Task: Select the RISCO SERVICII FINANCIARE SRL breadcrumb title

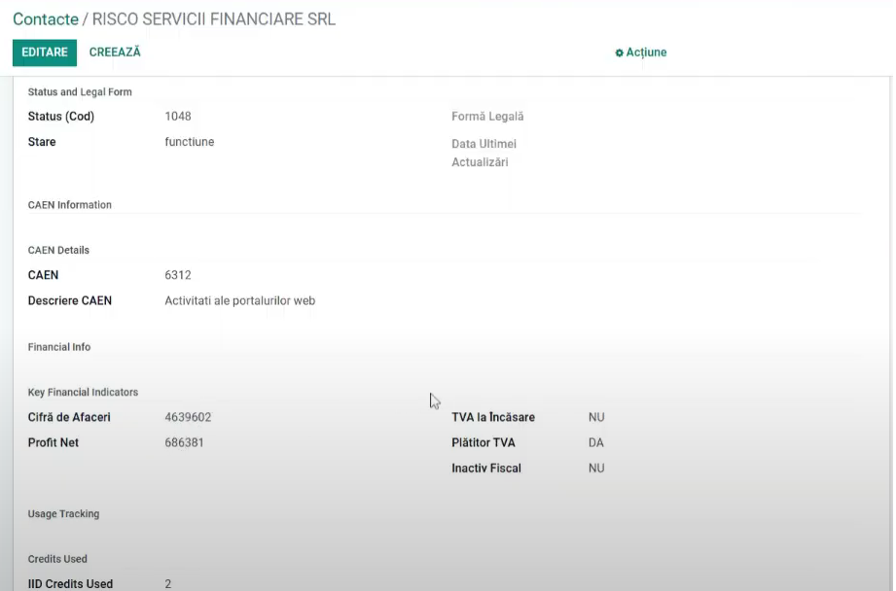Action: pyautogui.click(x=214, y=18)
